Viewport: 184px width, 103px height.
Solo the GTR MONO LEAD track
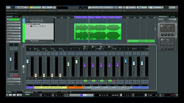pos(29,24)
